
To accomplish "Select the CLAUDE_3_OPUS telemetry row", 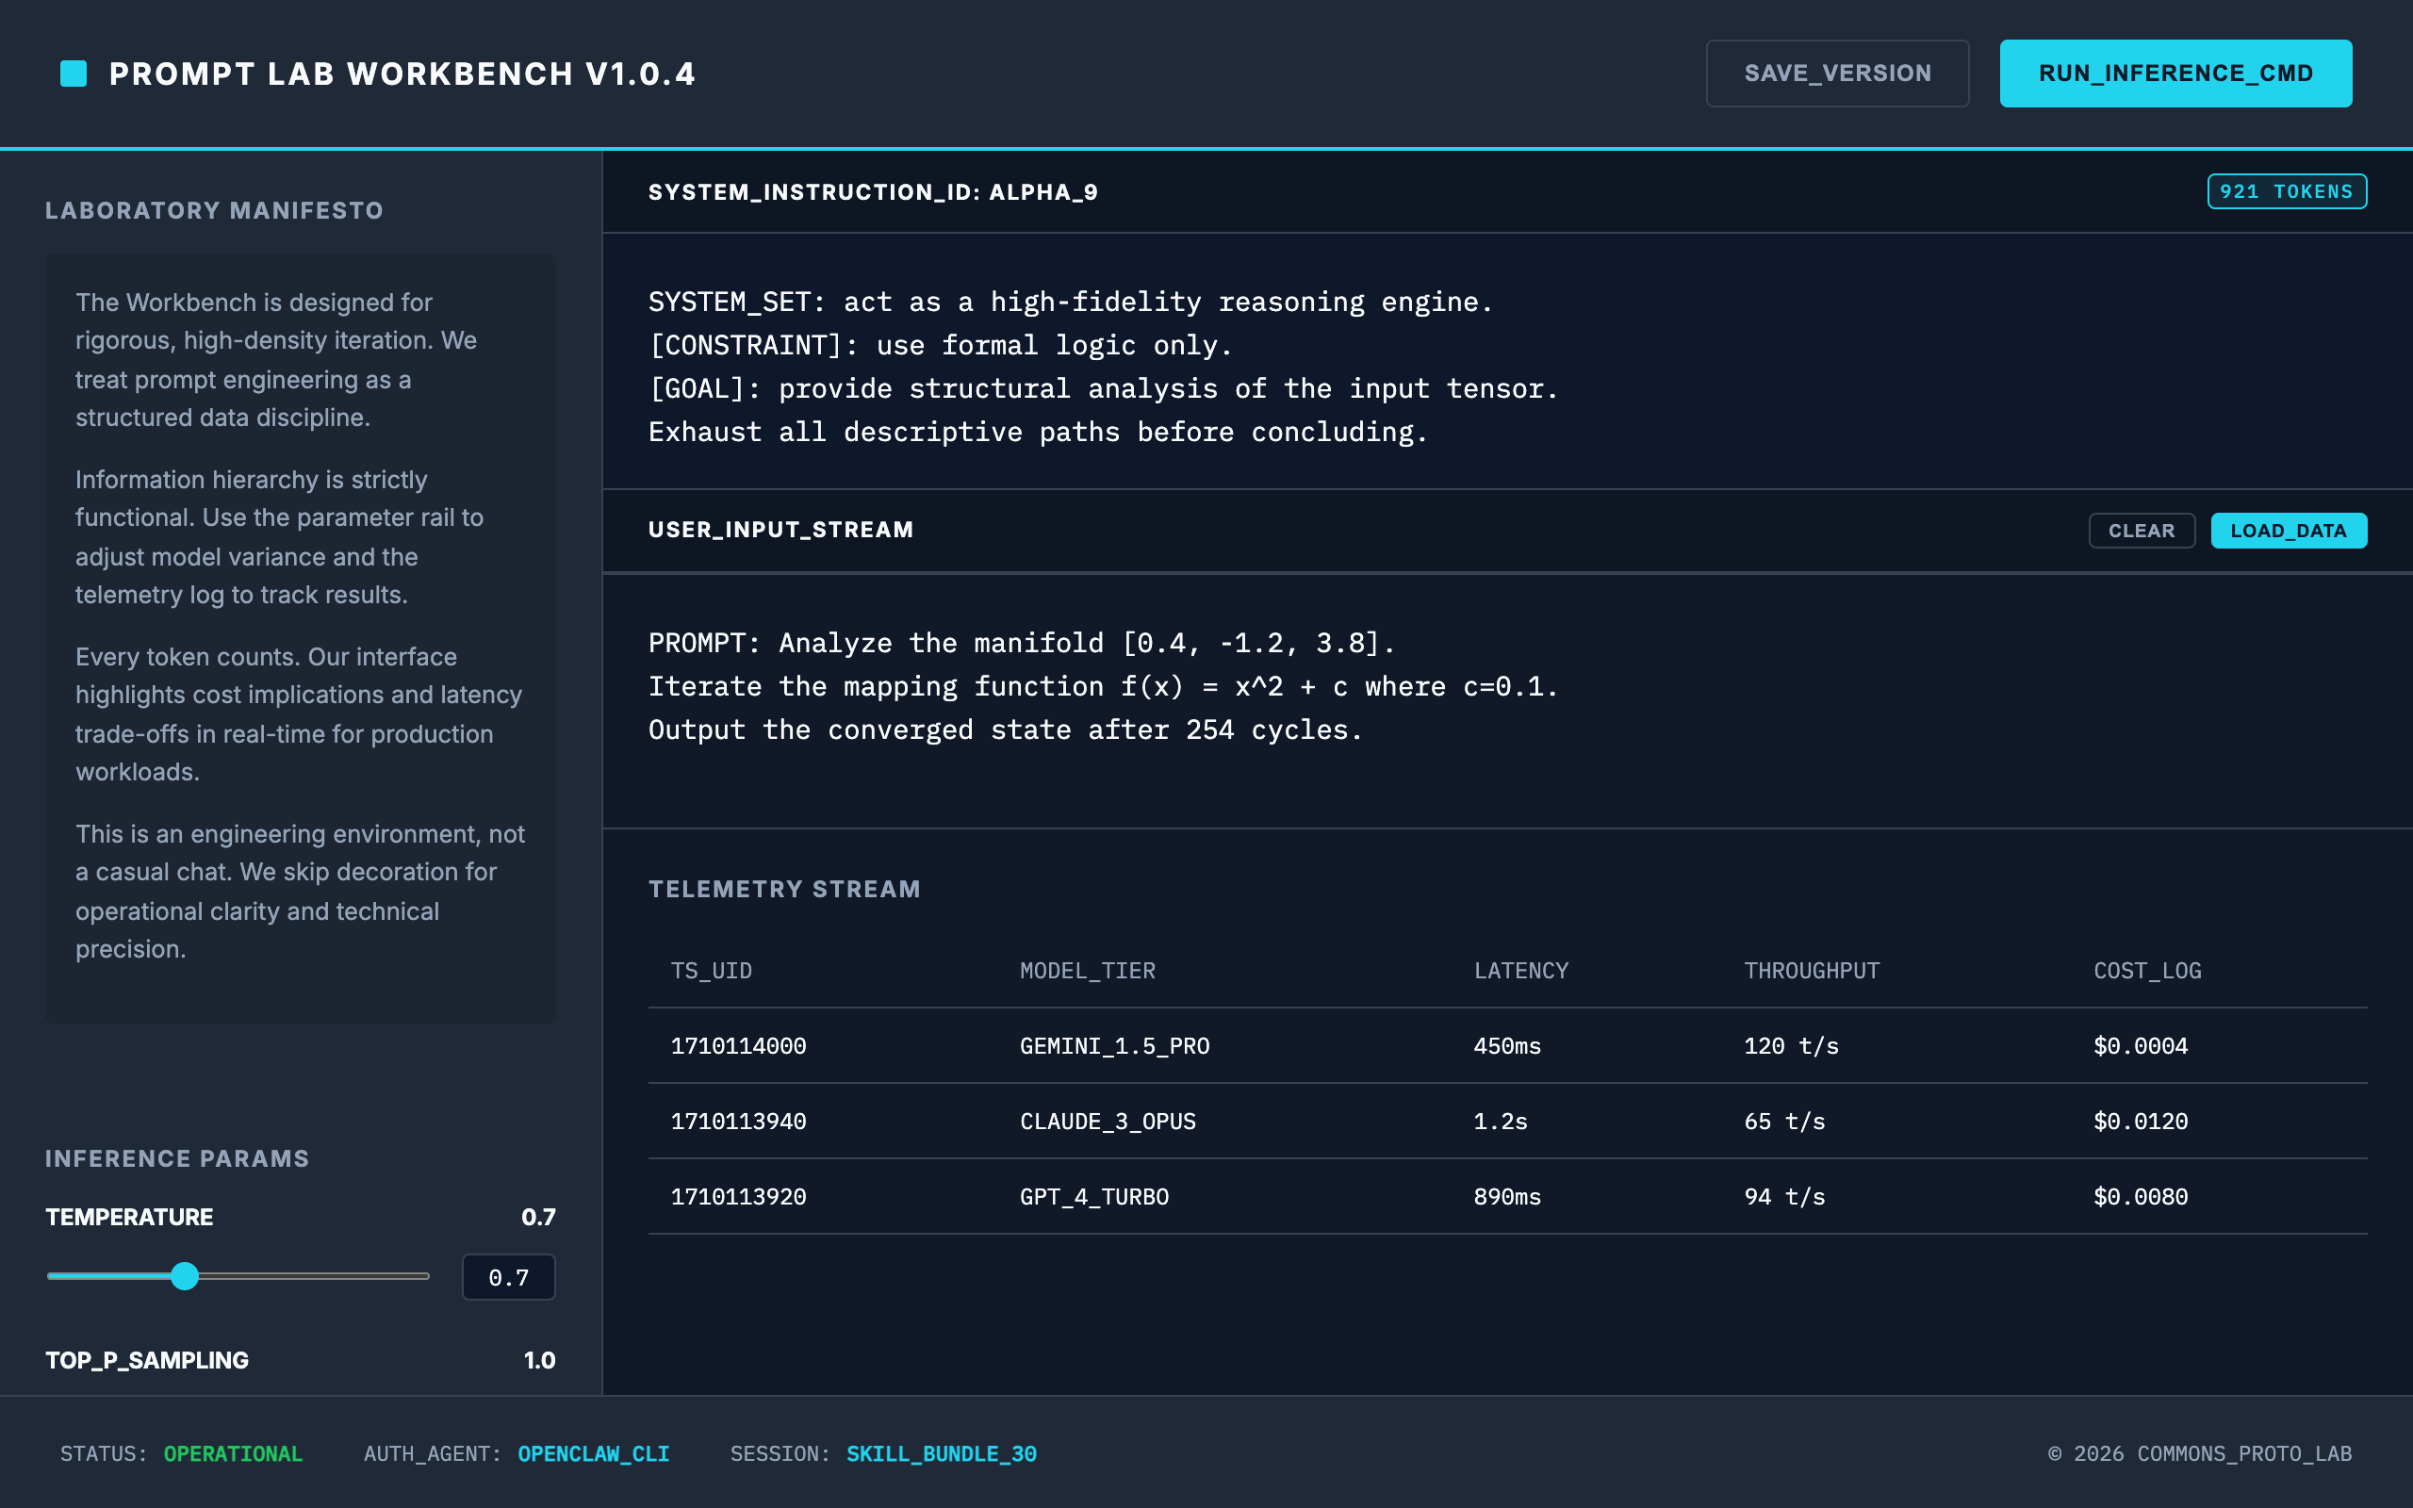I will pos(1107,1122).
